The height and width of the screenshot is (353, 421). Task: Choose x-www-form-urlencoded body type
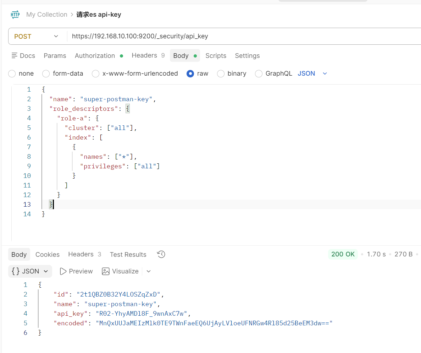coord(96,74)
